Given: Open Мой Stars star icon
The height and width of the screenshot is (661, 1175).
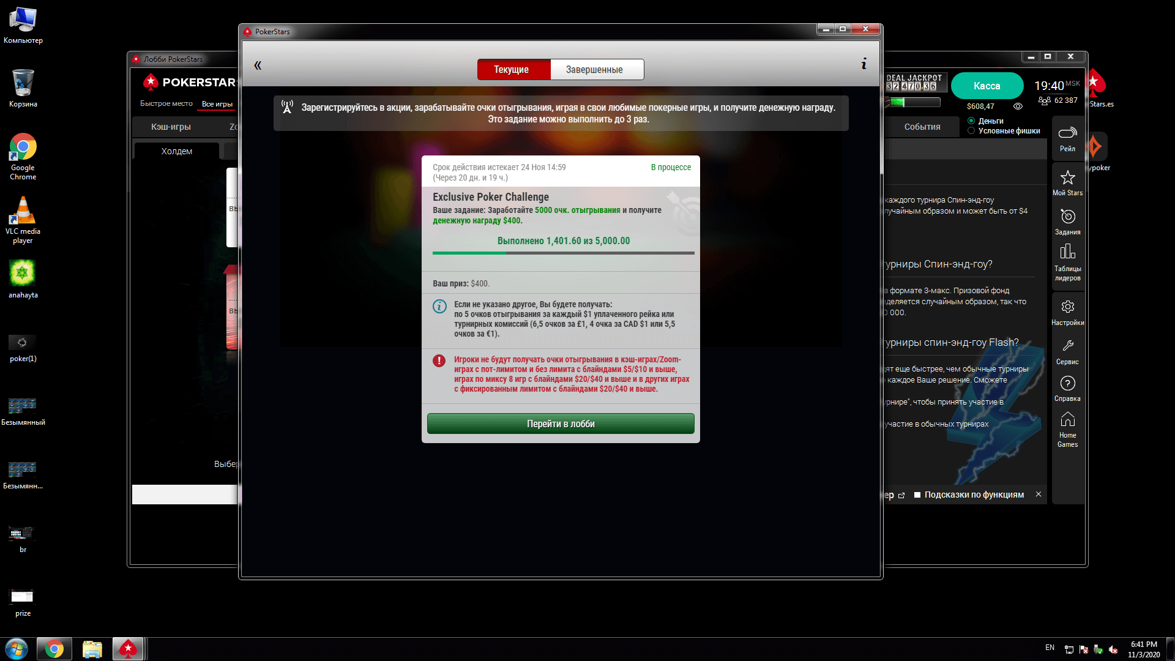Looking at the screenshot, I should (x=1067, y=182).
